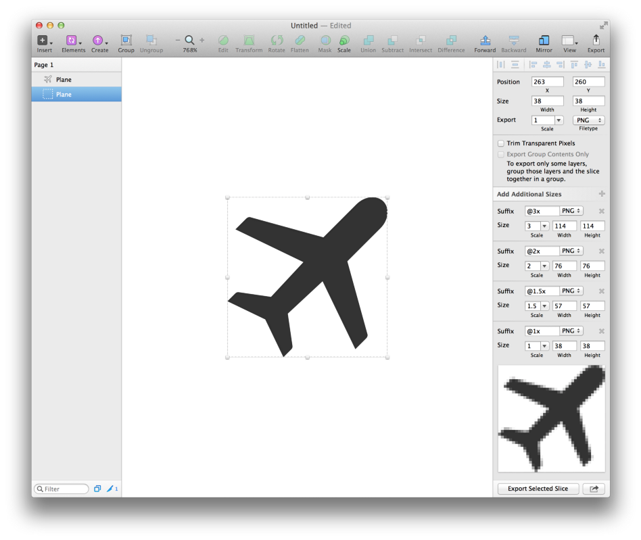
Task: Add an additional export size
Action: point(602,193)
